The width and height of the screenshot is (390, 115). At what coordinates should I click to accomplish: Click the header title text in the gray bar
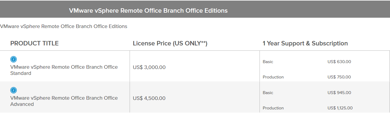click(148, 11)
